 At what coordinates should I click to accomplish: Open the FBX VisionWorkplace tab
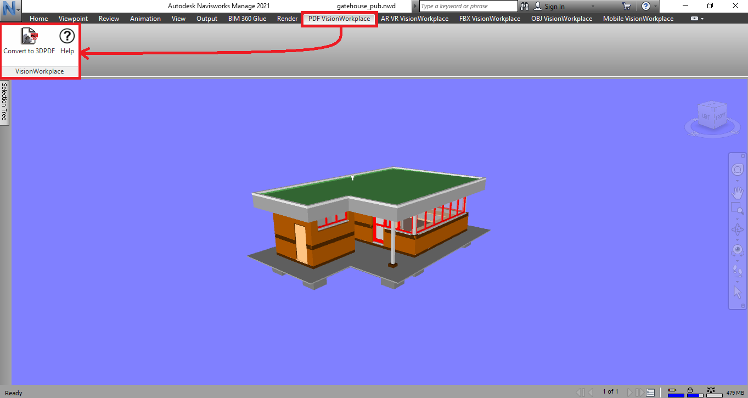click(490, 19)
